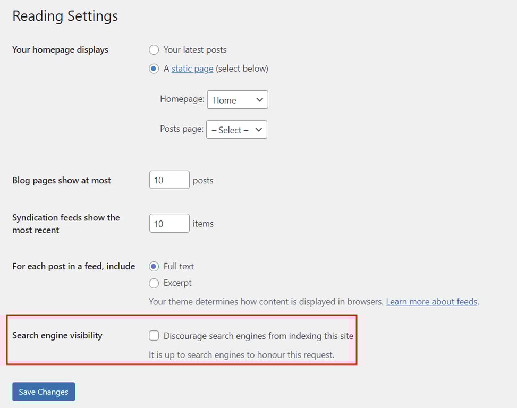Expand the Posts page select arrow
Screen dimensions: 517x408
coord(258,129)
